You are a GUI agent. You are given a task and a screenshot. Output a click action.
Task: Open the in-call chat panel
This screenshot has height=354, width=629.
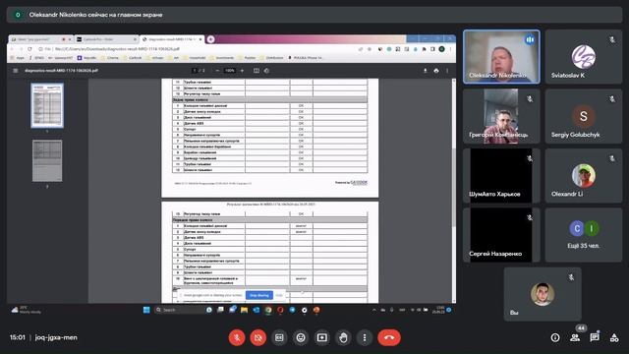[x=595, y=338]
